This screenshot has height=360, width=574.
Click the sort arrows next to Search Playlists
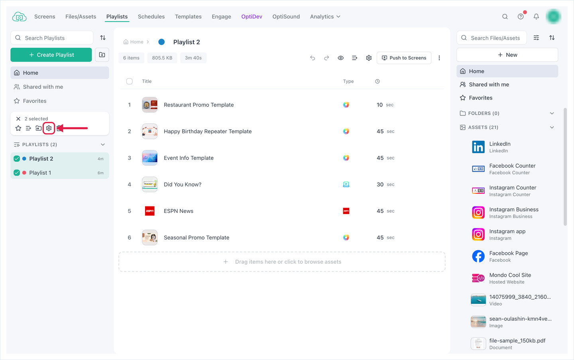click(x=103, y=38)
